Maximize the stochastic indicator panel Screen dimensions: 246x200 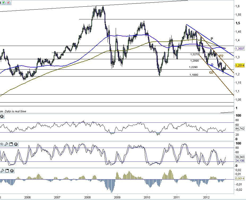pos(11,144)
